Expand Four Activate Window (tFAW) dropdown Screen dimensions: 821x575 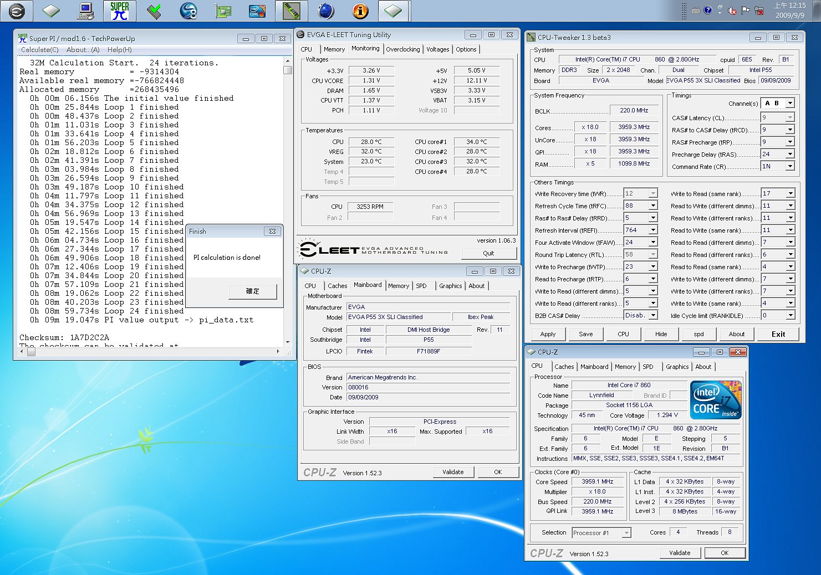[x=653, y=242]
